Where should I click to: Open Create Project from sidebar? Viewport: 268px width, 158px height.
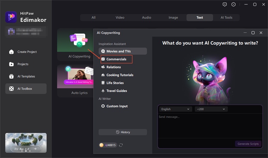click(x=26, y=52)
